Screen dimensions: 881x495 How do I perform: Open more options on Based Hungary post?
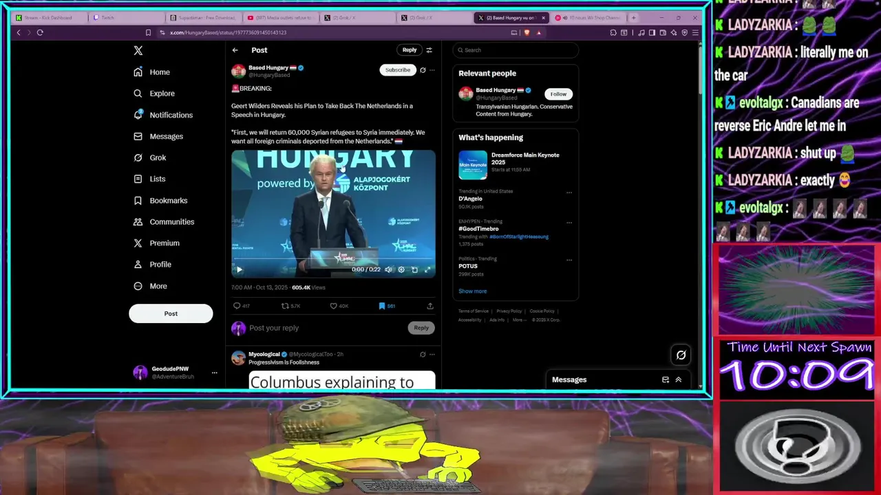[432, 69]
